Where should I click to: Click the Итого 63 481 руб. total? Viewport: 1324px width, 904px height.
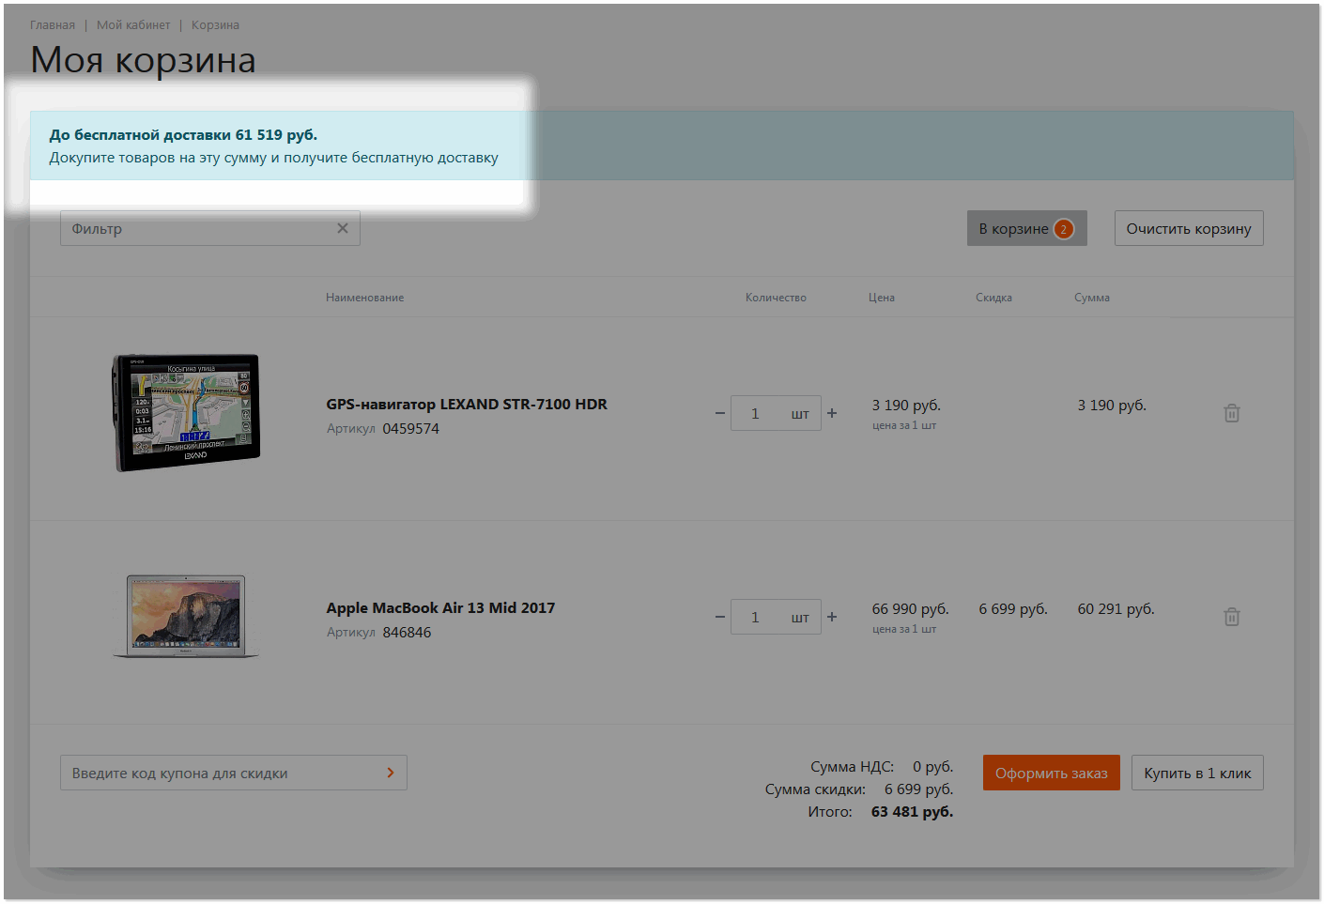click(x=881, y=812)
